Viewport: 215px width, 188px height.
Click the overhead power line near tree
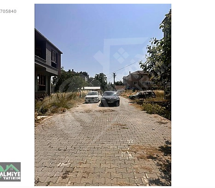(x=128, y=66)
